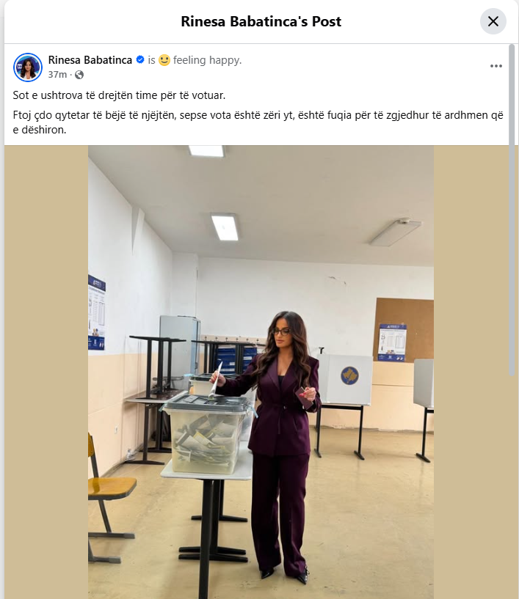Click the beige area left of photo
The height and width of the screenshot is (599, 519).
[46, 372]
